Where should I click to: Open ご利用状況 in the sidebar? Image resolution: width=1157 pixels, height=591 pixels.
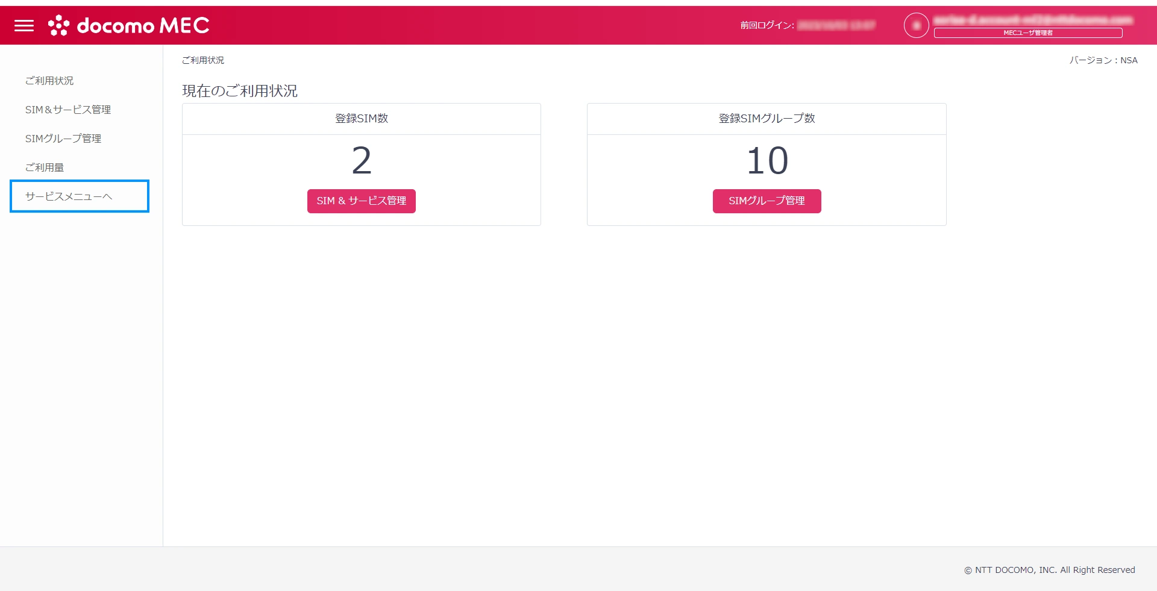tap(49, 81)
